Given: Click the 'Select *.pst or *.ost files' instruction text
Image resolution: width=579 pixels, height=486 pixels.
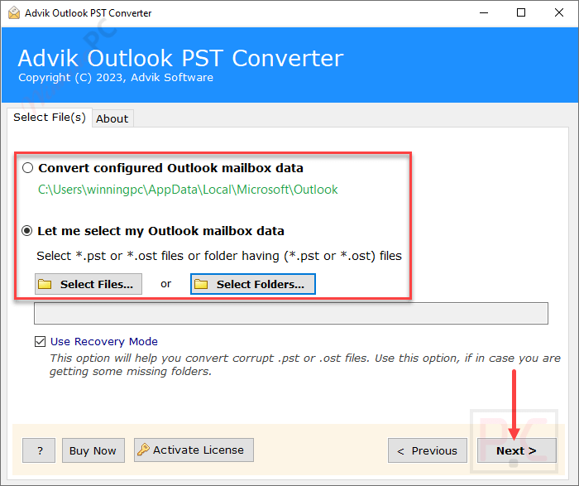Looking at the screenshot, I should [x=219, y=256].
